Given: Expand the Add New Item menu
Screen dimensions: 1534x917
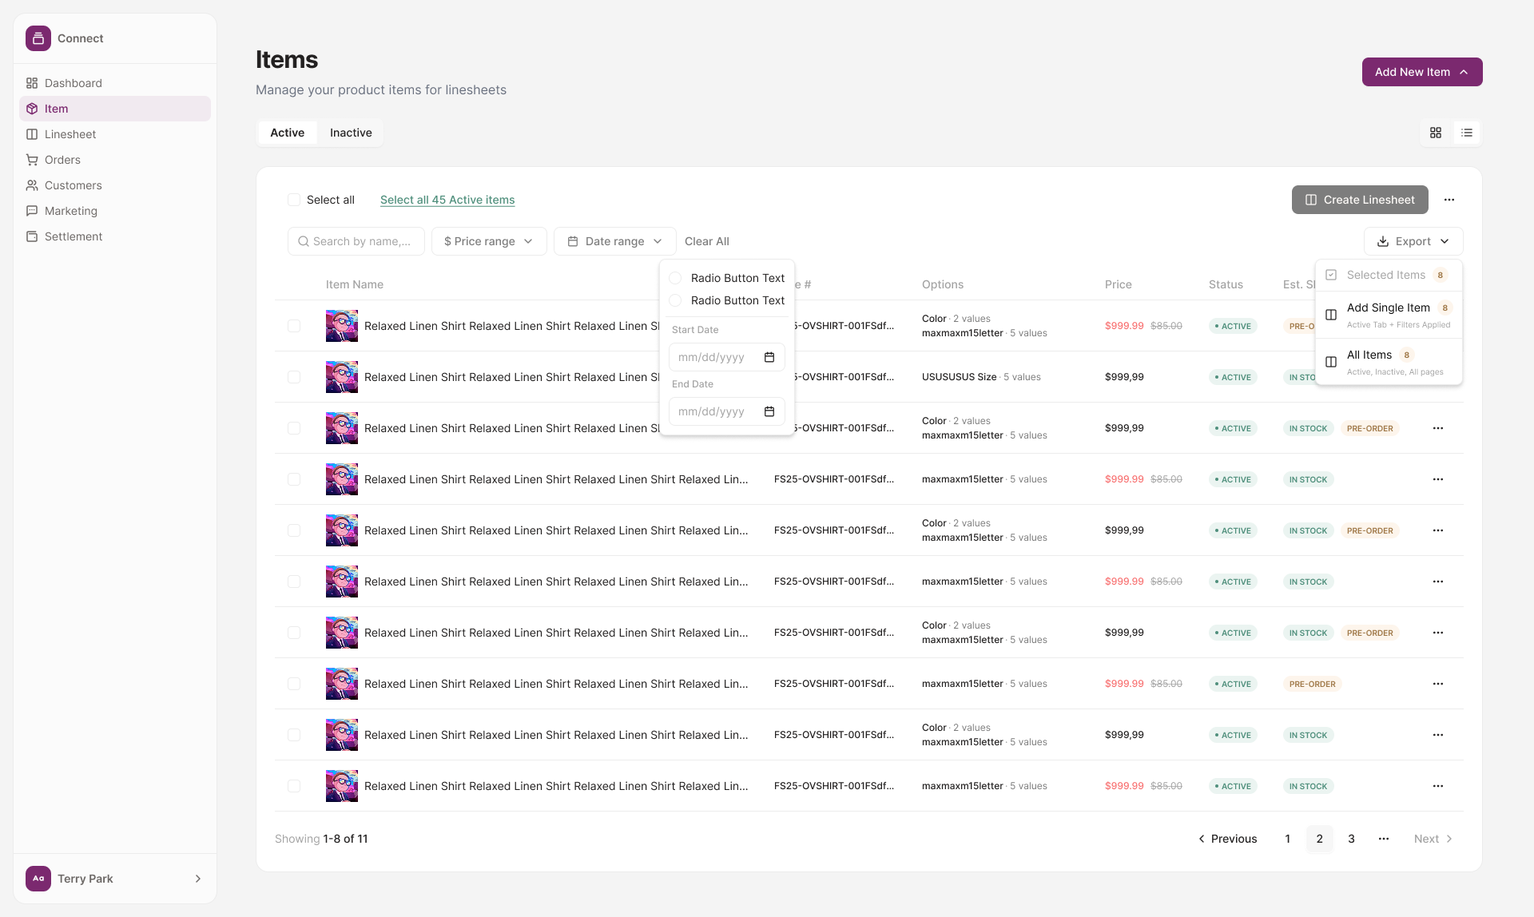Looking at the screenshot, I should point(1422,72).
